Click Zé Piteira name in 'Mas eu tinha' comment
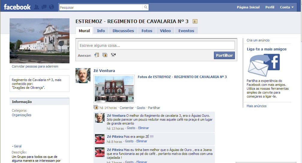 point(115,150)
